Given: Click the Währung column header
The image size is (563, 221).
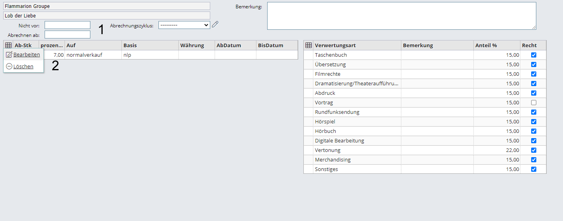Looking at the screenshot, I should coord(196,45).
